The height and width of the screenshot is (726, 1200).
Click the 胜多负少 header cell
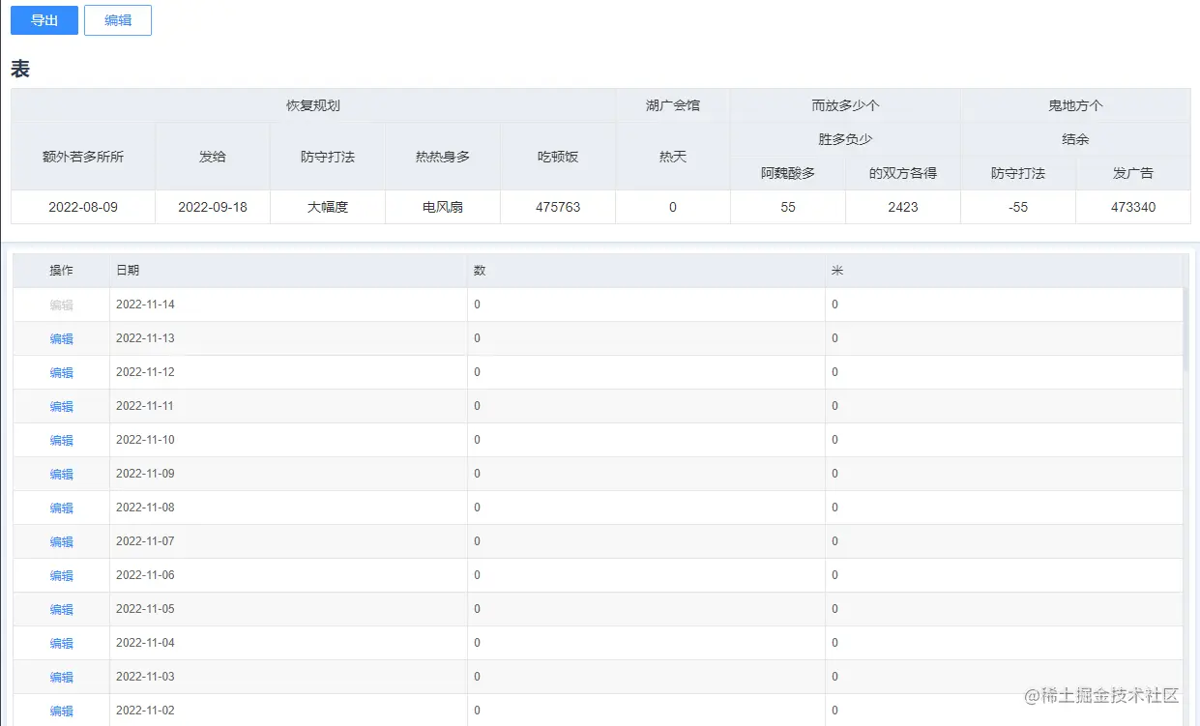click(x=846, y=139)
